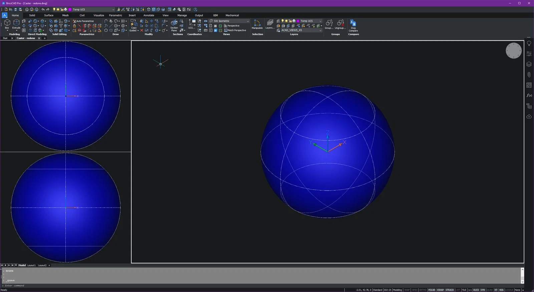Open the Layout1 tab
Image resolution: width=534 pixels, height=292 pixels.
click(31, 265)
